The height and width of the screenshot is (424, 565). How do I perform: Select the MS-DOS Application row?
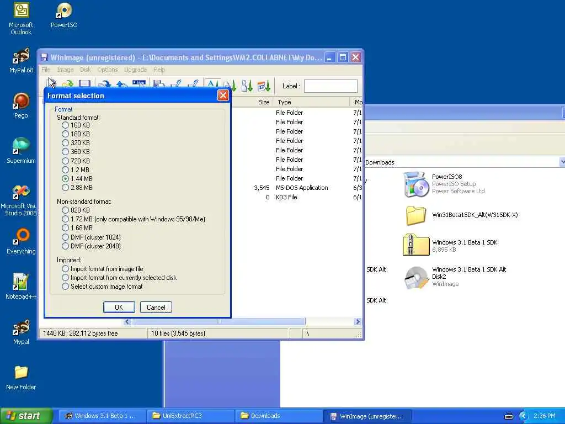click(297, 188)
